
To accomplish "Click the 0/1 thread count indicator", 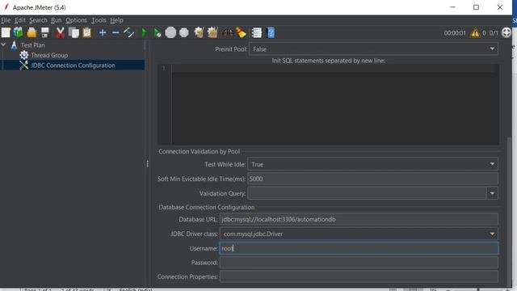I will [494, 33].
